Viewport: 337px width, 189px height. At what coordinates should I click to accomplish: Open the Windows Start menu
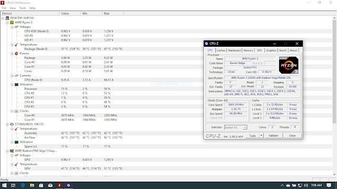coord(4,185)
